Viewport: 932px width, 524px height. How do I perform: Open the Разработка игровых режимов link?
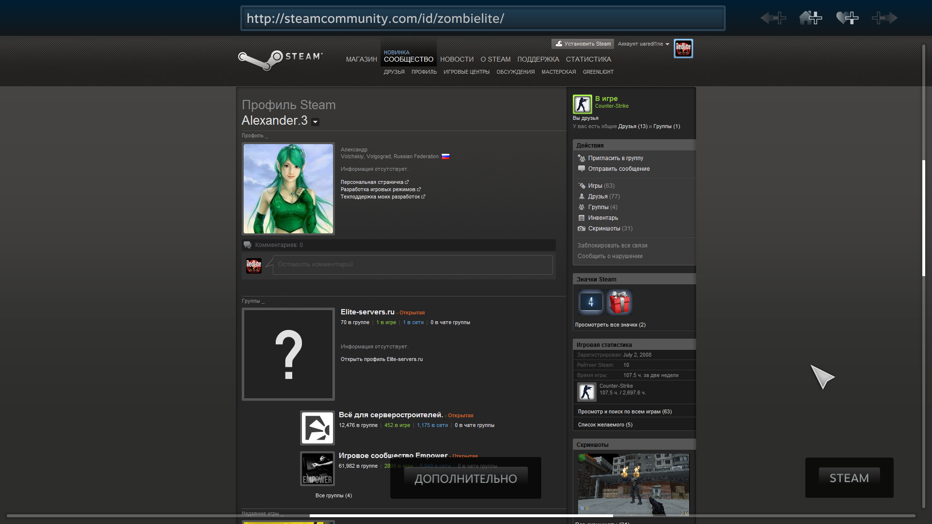pos(381,190)
